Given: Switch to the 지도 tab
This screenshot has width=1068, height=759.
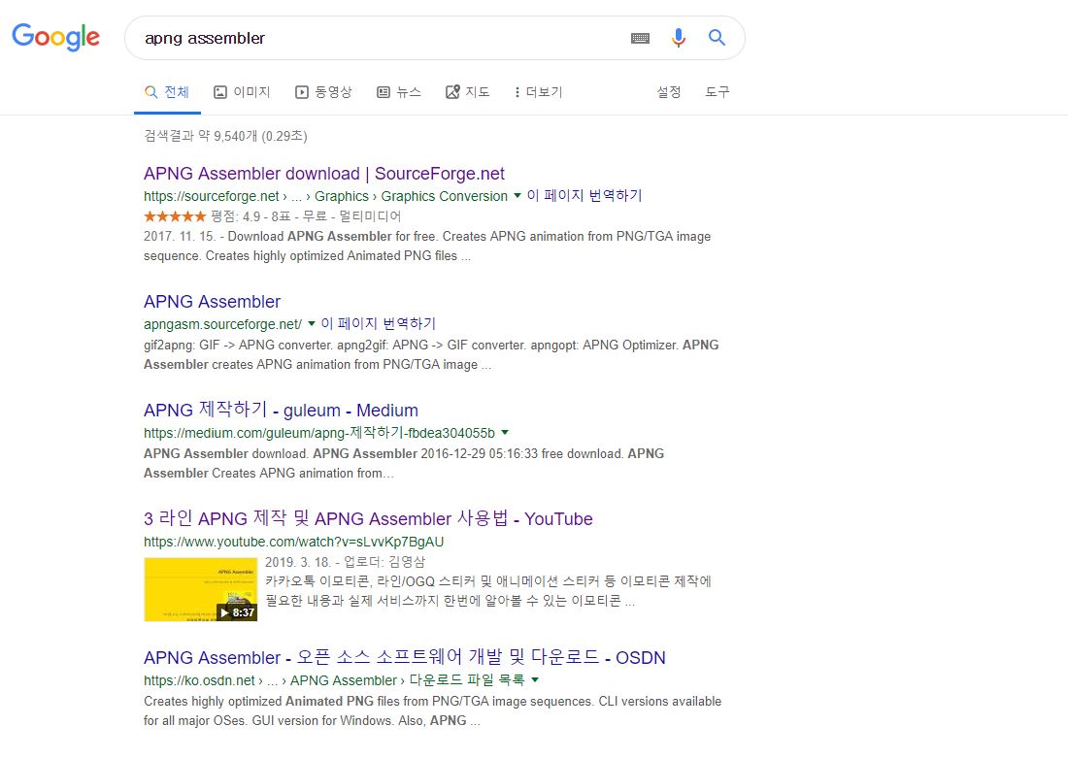Looking at the screenshot, I should (467, 92).
